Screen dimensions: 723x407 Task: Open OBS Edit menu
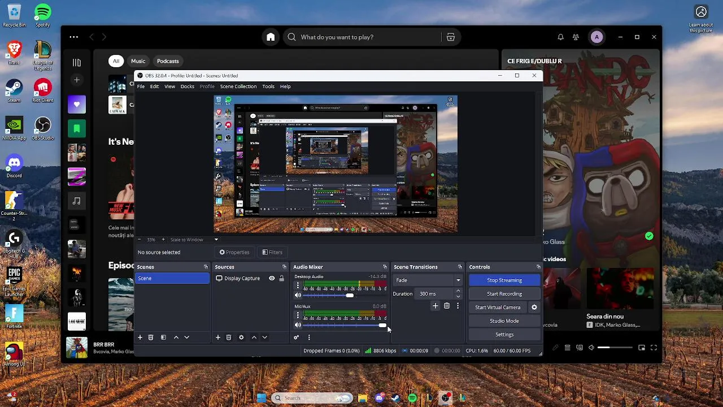[x=154, y=86]
